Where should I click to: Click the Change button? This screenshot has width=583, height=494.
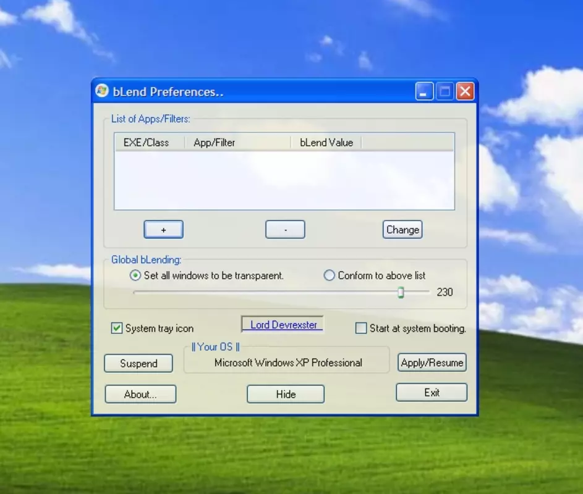point(402,230)
